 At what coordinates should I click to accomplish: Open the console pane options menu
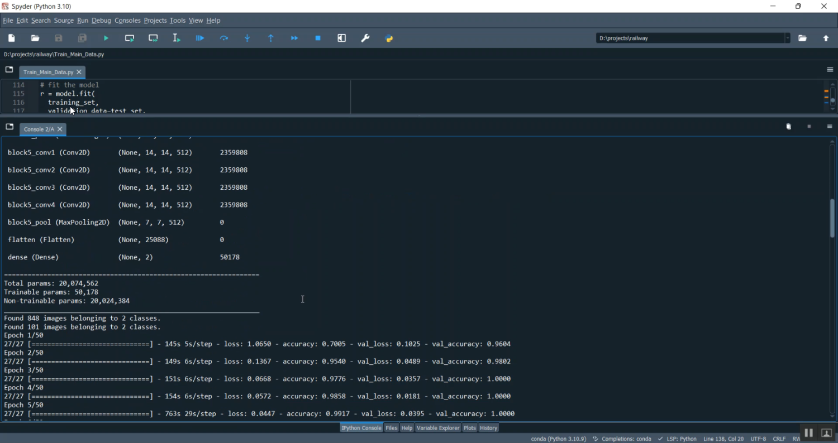pyautogui.click(x=830, y=127)
